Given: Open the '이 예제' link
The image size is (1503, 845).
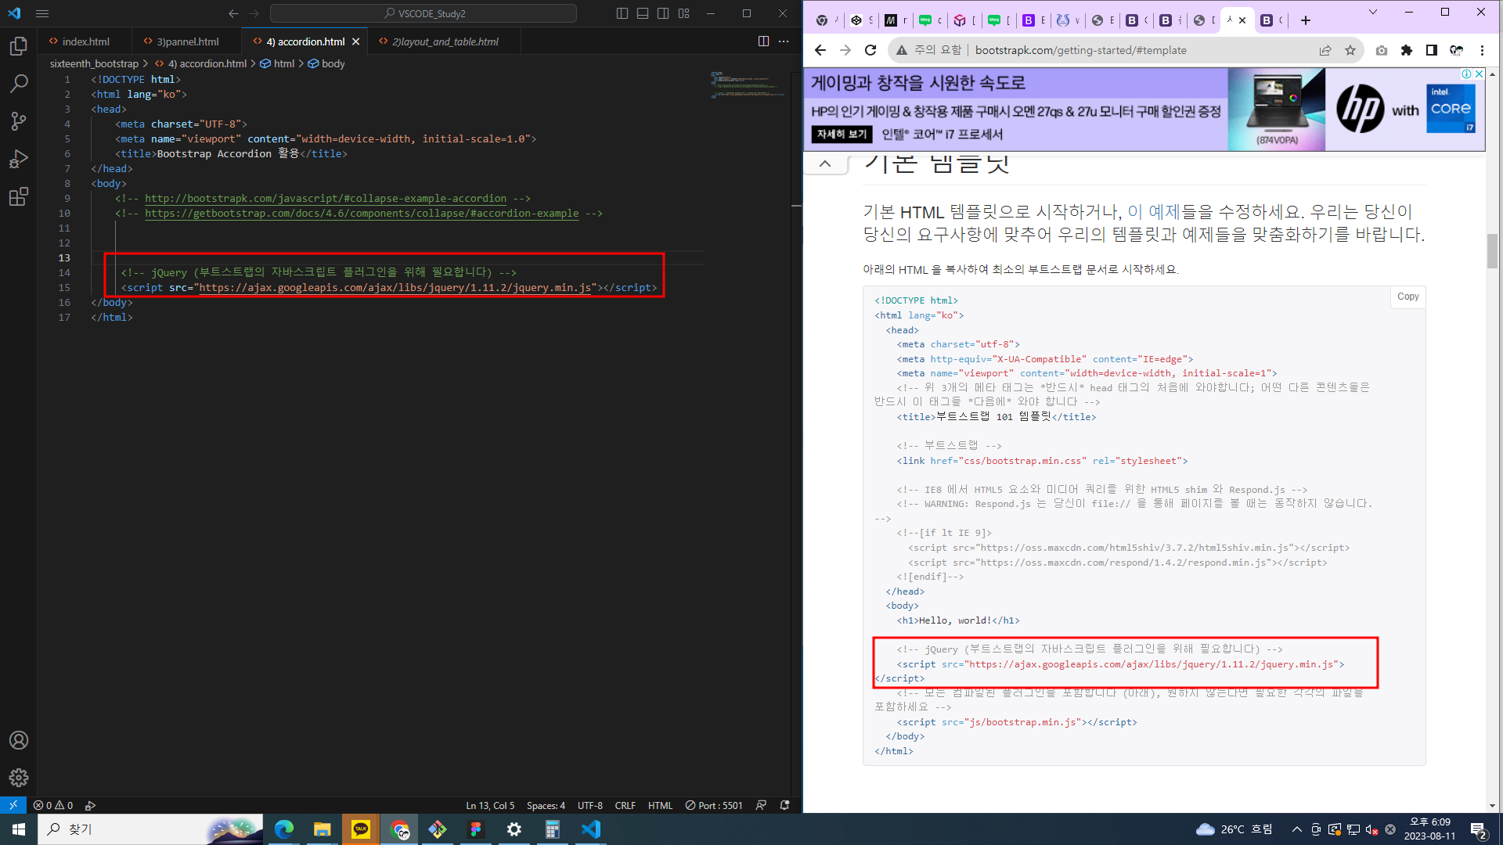Looking at the screenshot, I should [1153, 211].
